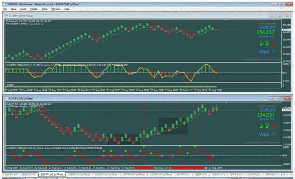Click the 27 Aug 21:46 time label on upper axis
The width and height of the screenshot is (295, 179).
(x=215, y=90)
